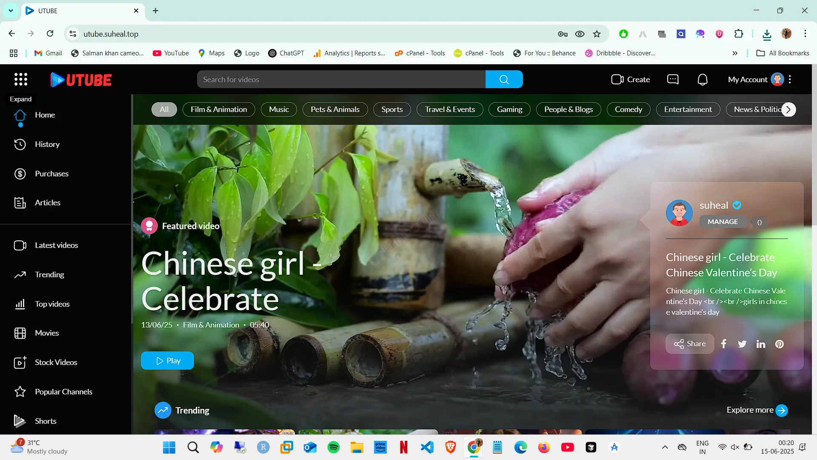Select the Sports category chip
Viewport: 817px width, 460px height.
click(392, 109)
